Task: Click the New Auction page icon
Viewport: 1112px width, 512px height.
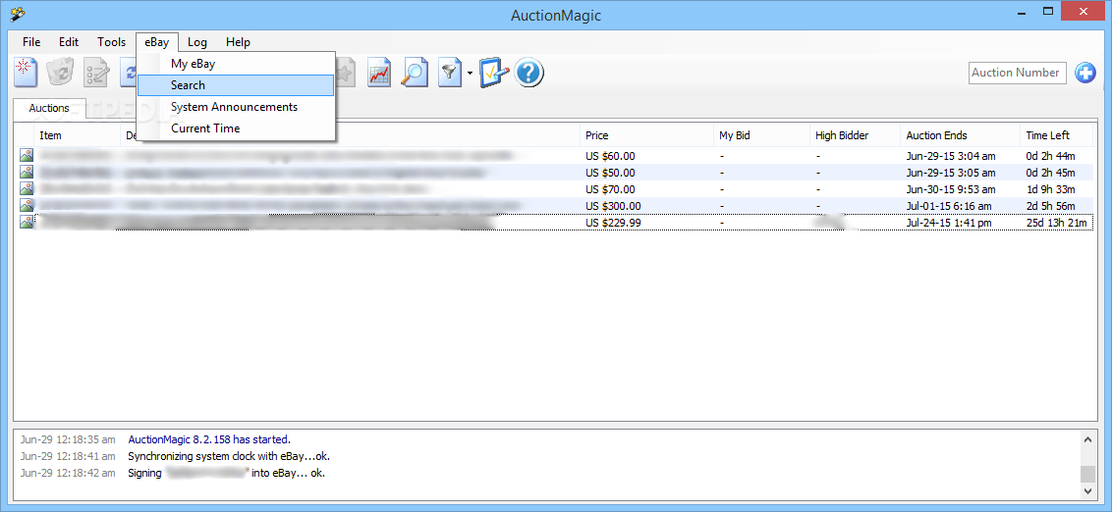Action: coord(27,73)
